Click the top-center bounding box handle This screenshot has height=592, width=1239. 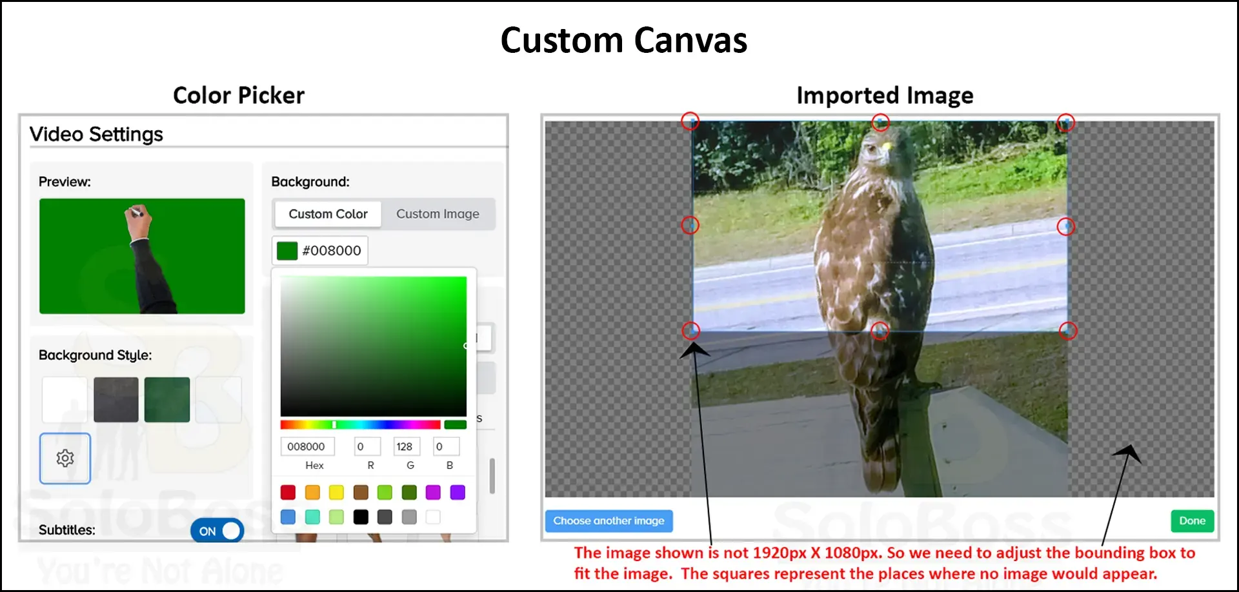coord(880,122)
